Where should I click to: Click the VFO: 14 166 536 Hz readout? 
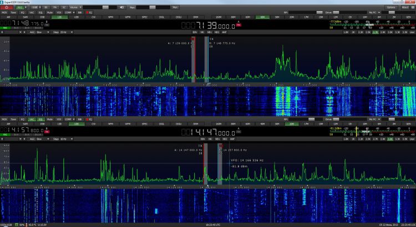pyautogui.click(x=247, y=161)
